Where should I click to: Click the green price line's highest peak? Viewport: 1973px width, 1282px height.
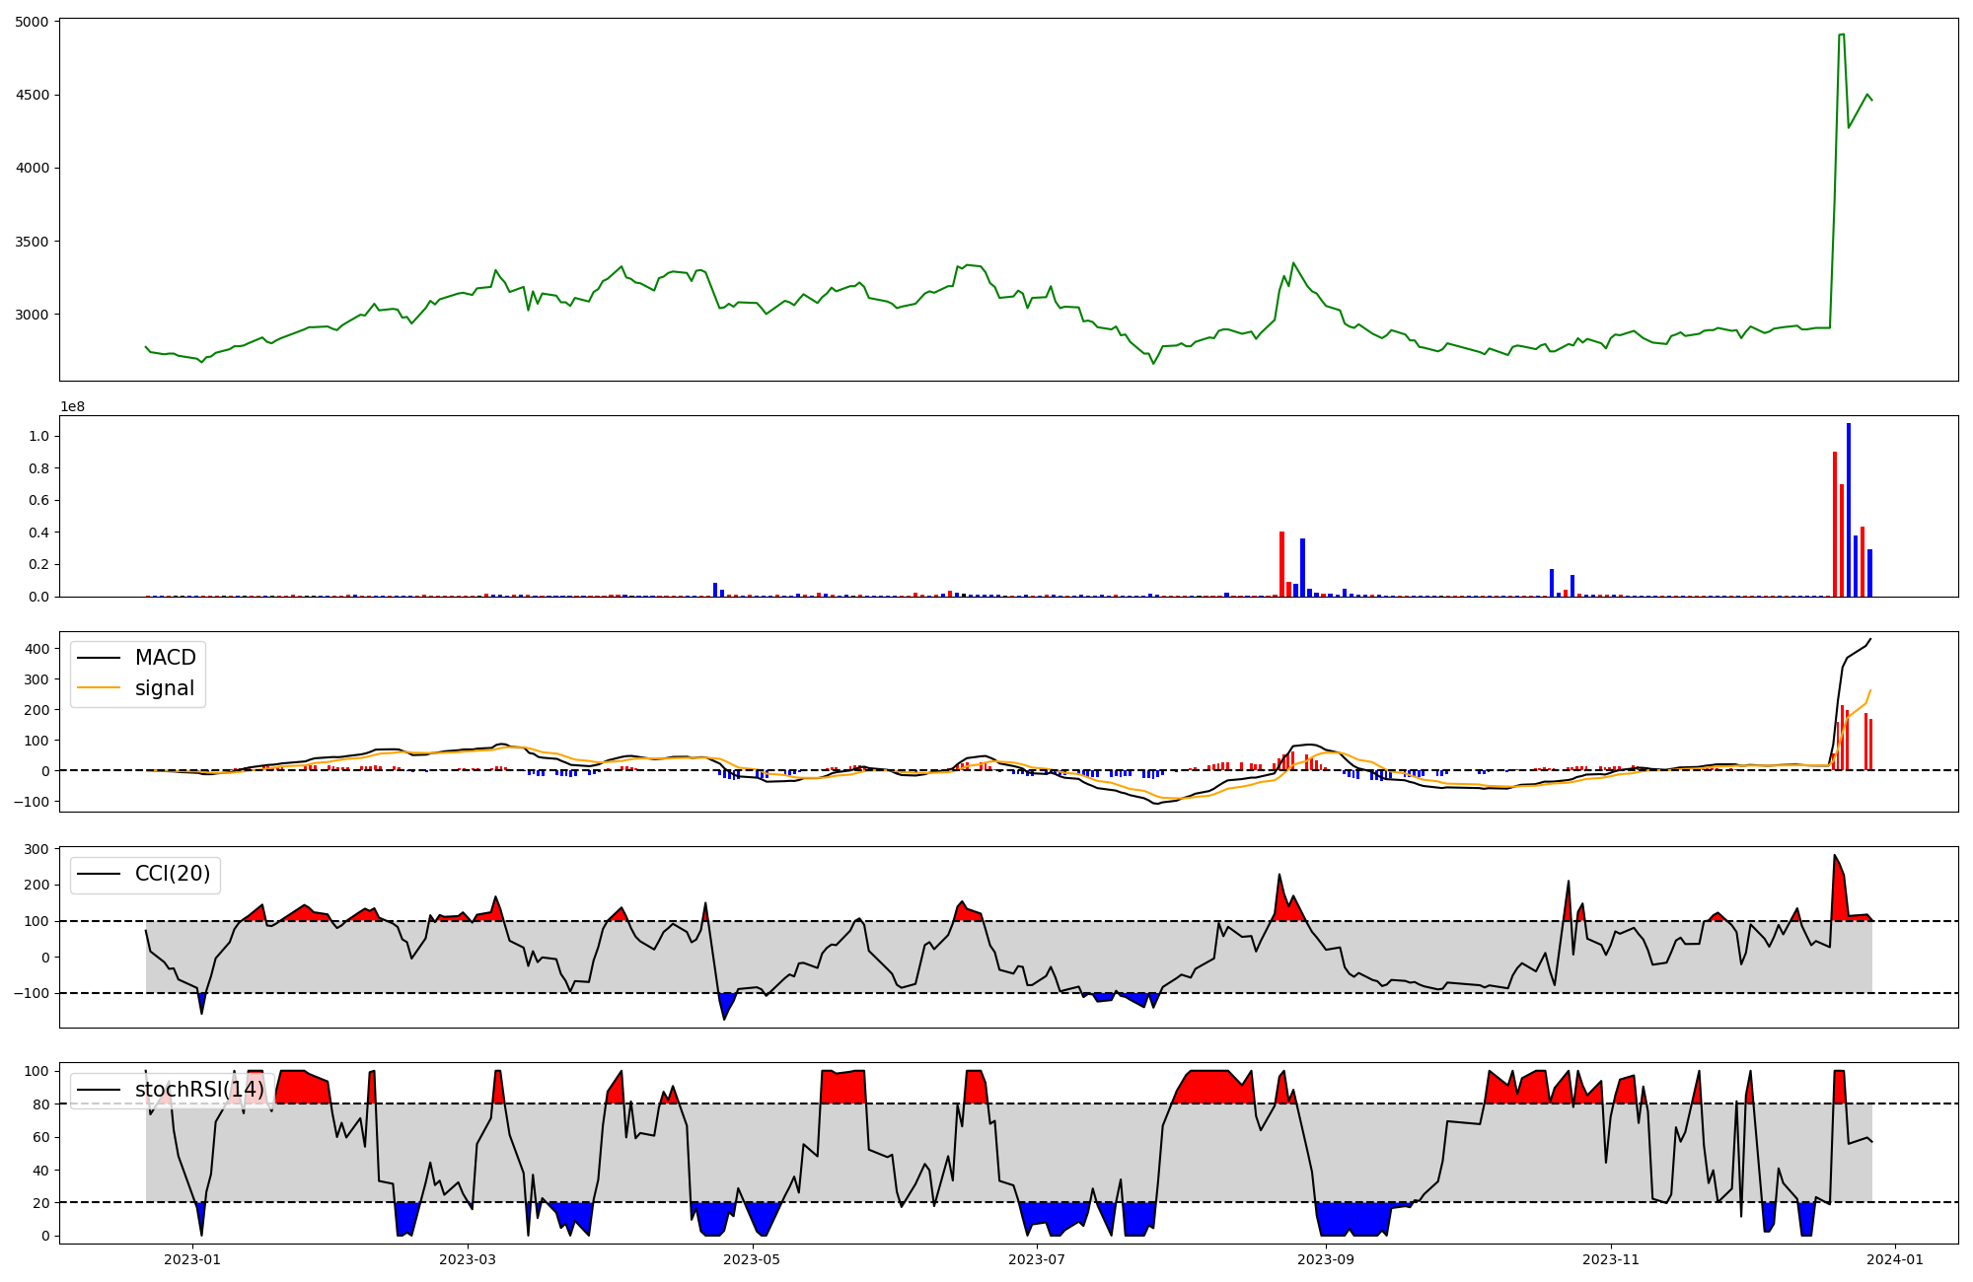[1842, 35]
